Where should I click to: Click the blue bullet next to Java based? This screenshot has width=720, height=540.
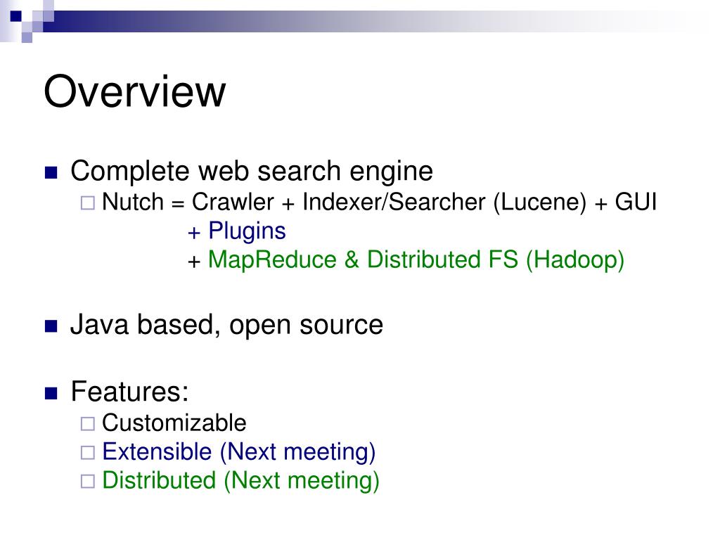click(x=51, y=326)
